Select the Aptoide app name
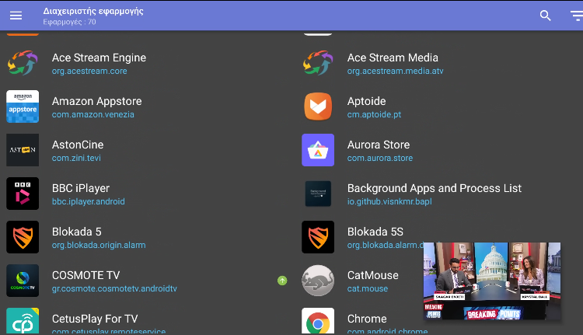The width and height of the screenshot is (583, 335). point(366,101)
